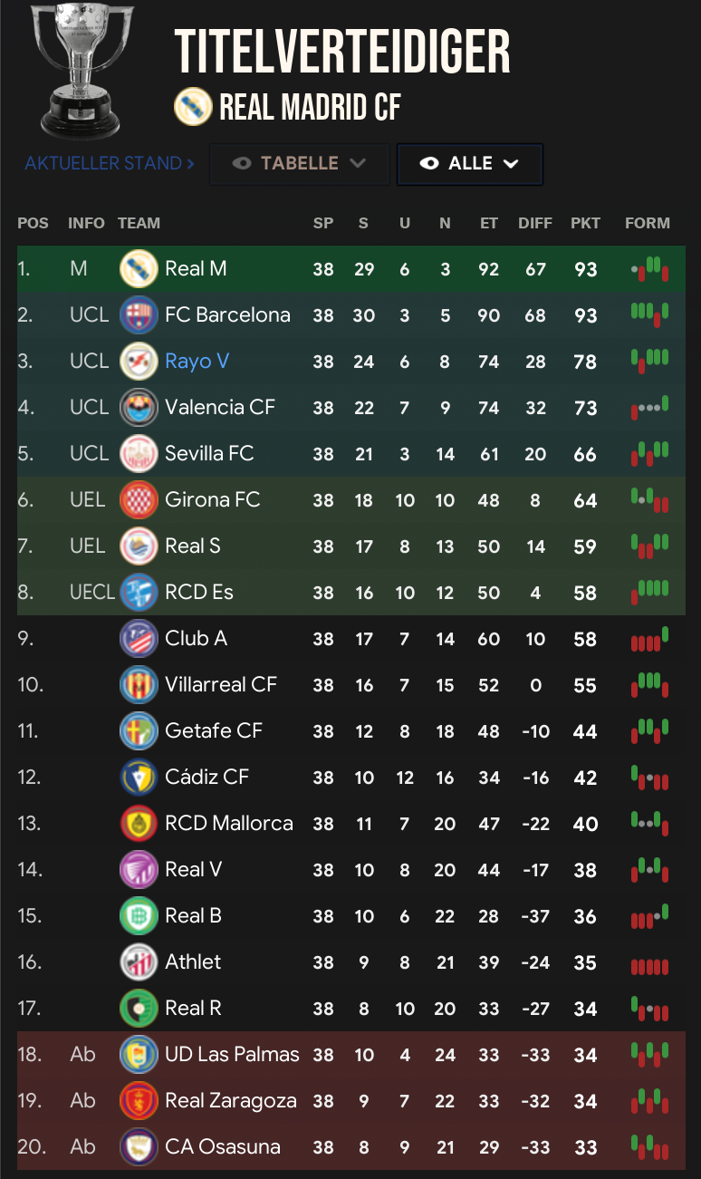701x1179 pixels.
Task: Click the Real Madrid title-holder crest
Action: pos(193,108)
